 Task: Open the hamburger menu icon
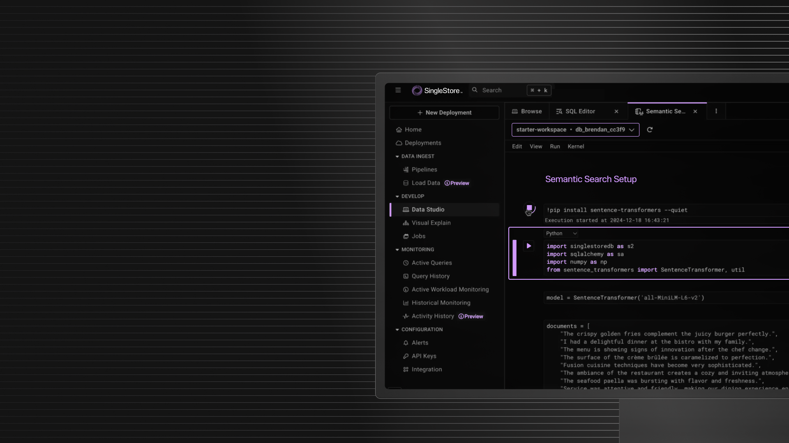pos(398,90)
